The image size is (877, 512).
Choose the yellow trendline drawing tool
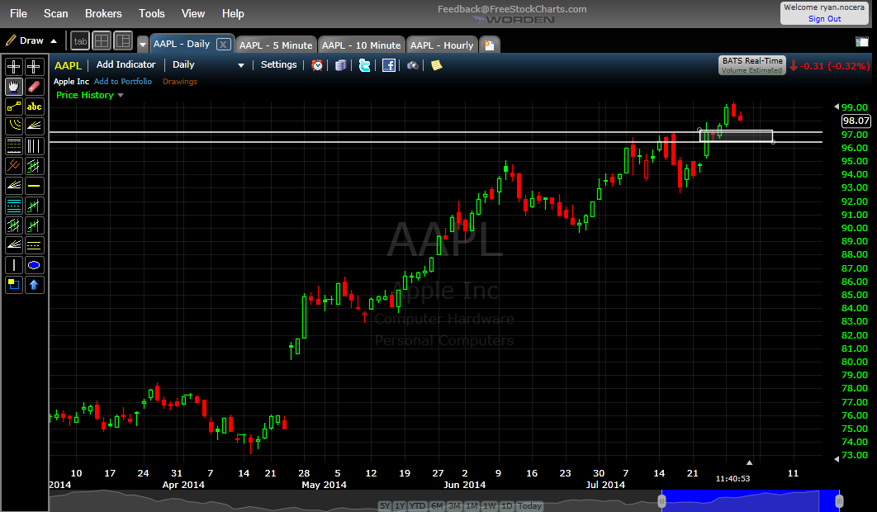(14, 107)
